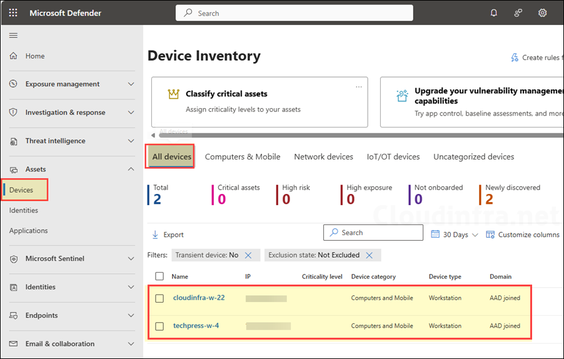The image size is (564, 359).
Task: Expand the Identities section chevron
Action: 131,287
